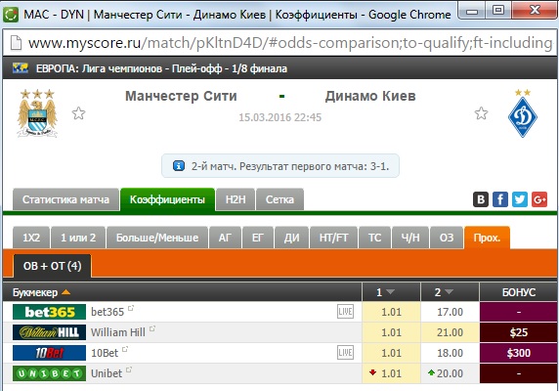559x391 pixels.
Task: Click Unibet bookmaker name link
Action: [107, 373]
